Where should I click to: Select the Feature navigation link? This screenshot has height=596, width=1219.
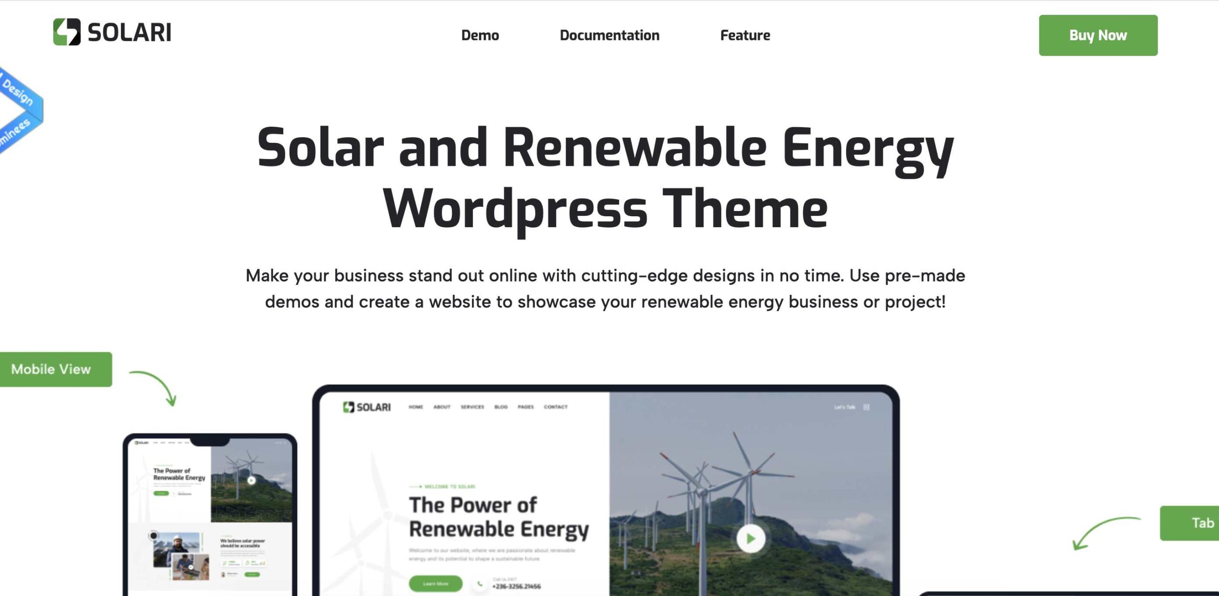(x=745, y=35)
